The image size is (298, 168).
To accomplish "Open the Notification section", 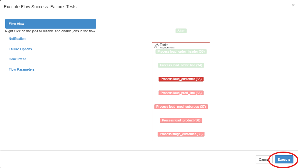I will point(17,39).
